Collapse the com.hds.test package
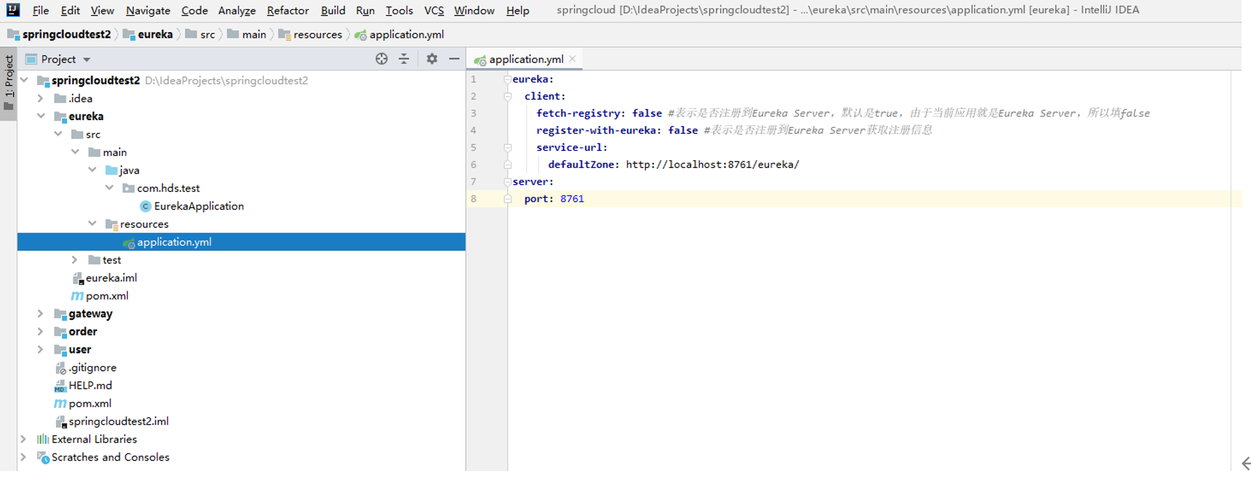 [x=110, y=187]
